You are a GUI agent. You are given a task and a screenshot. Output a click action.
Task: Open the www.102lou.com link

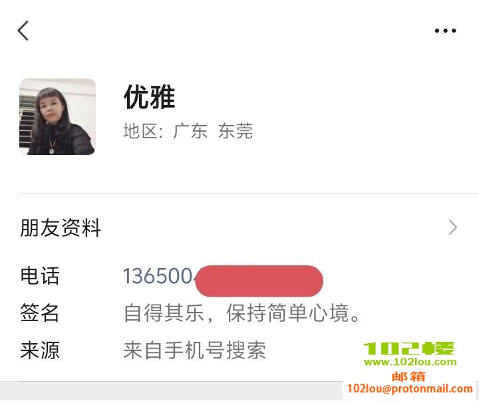[x=410, y=362]
